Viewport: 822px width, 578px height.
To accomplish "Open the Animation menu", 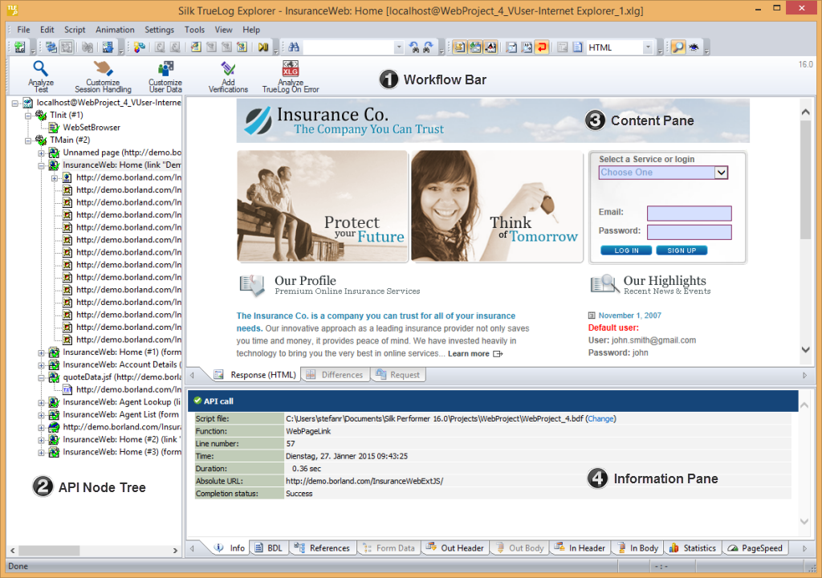I will (115, 30).
